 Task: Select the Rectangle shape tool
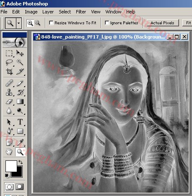click(20, 131)
